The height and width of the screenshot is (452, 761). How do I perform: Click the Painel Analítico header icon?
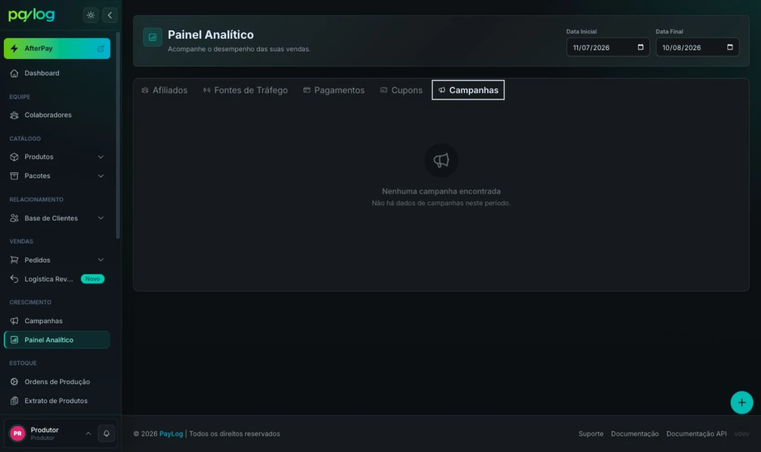click(153, 38)
